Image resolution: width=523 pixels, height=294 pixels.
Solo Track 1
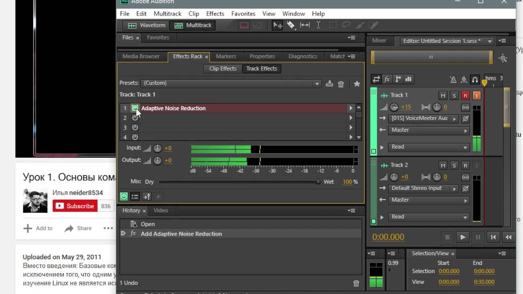(454, 96)
